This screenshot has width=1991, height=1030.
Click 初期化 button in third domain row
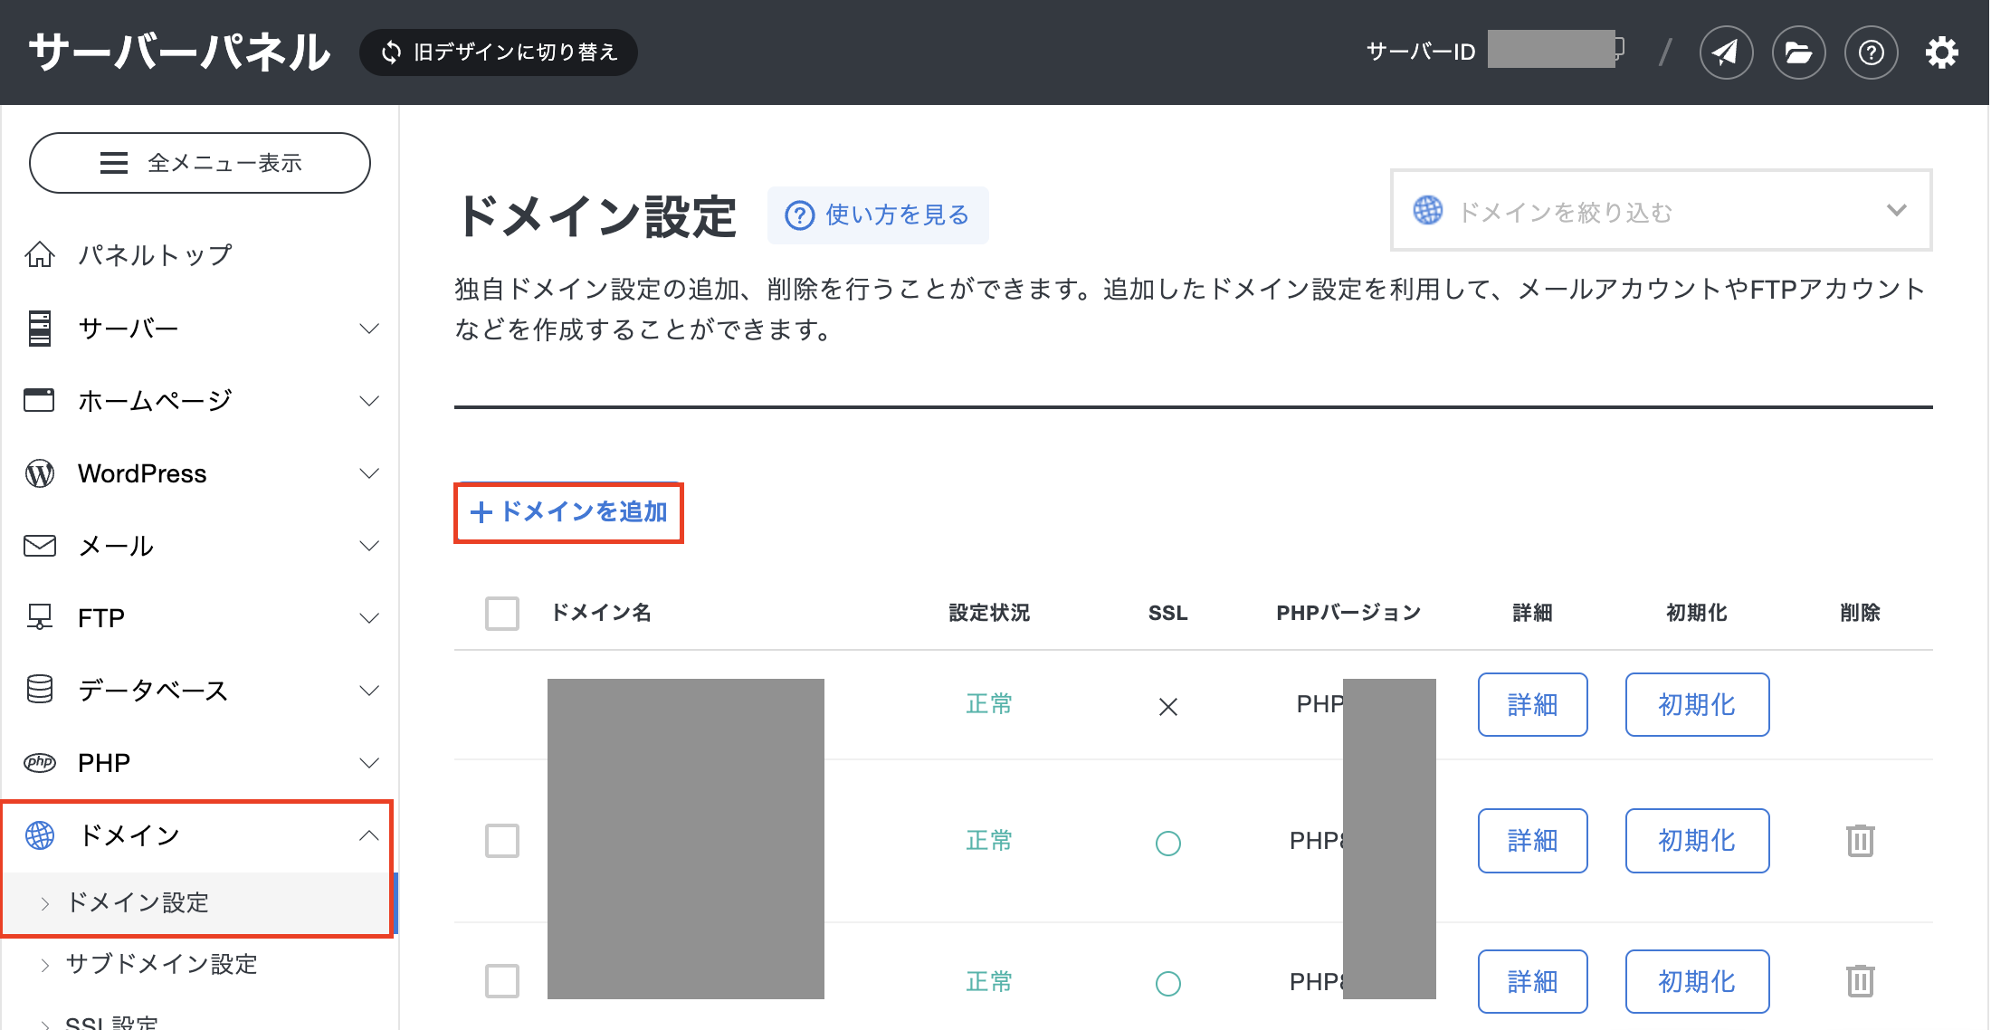1697,981
